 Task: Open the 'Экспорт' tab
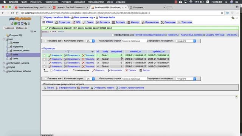click(x=119, y=22)
